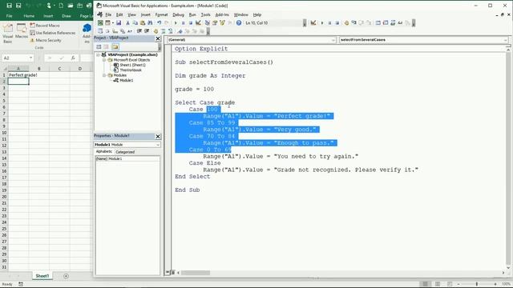The image size is (513, 288).
Task: Click the Sheet1 worksheet tab in Excel
Action: pos(42,276)
